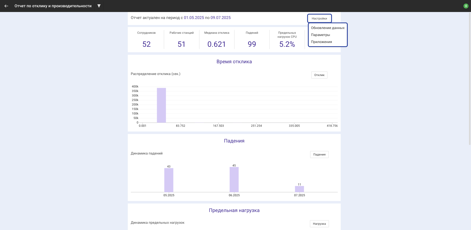Image resolution: width=471 pixels, height=230 pixels.
Task: Click the tall response distribution bar
Action: [x=161, y=105]
